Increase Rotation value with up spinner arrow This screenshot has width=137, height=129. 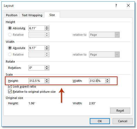pyautogui.click(x=47, y=67)
